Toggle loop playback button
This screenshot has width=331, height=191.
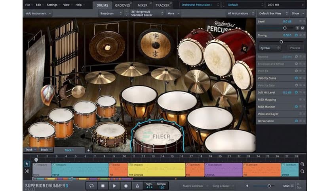(x=91, y=186)
